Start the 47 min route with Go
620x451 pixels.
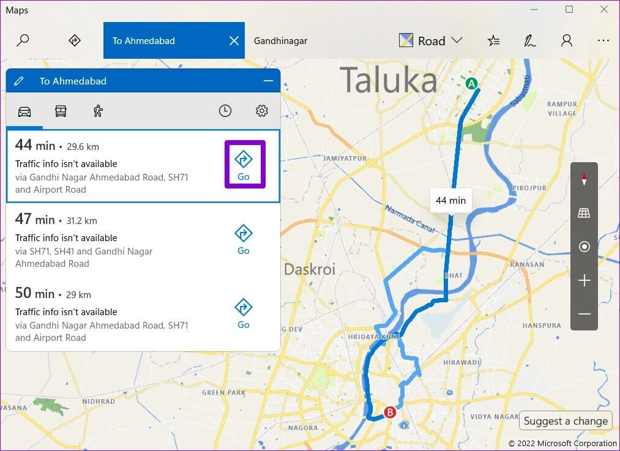tap(243, 239)
